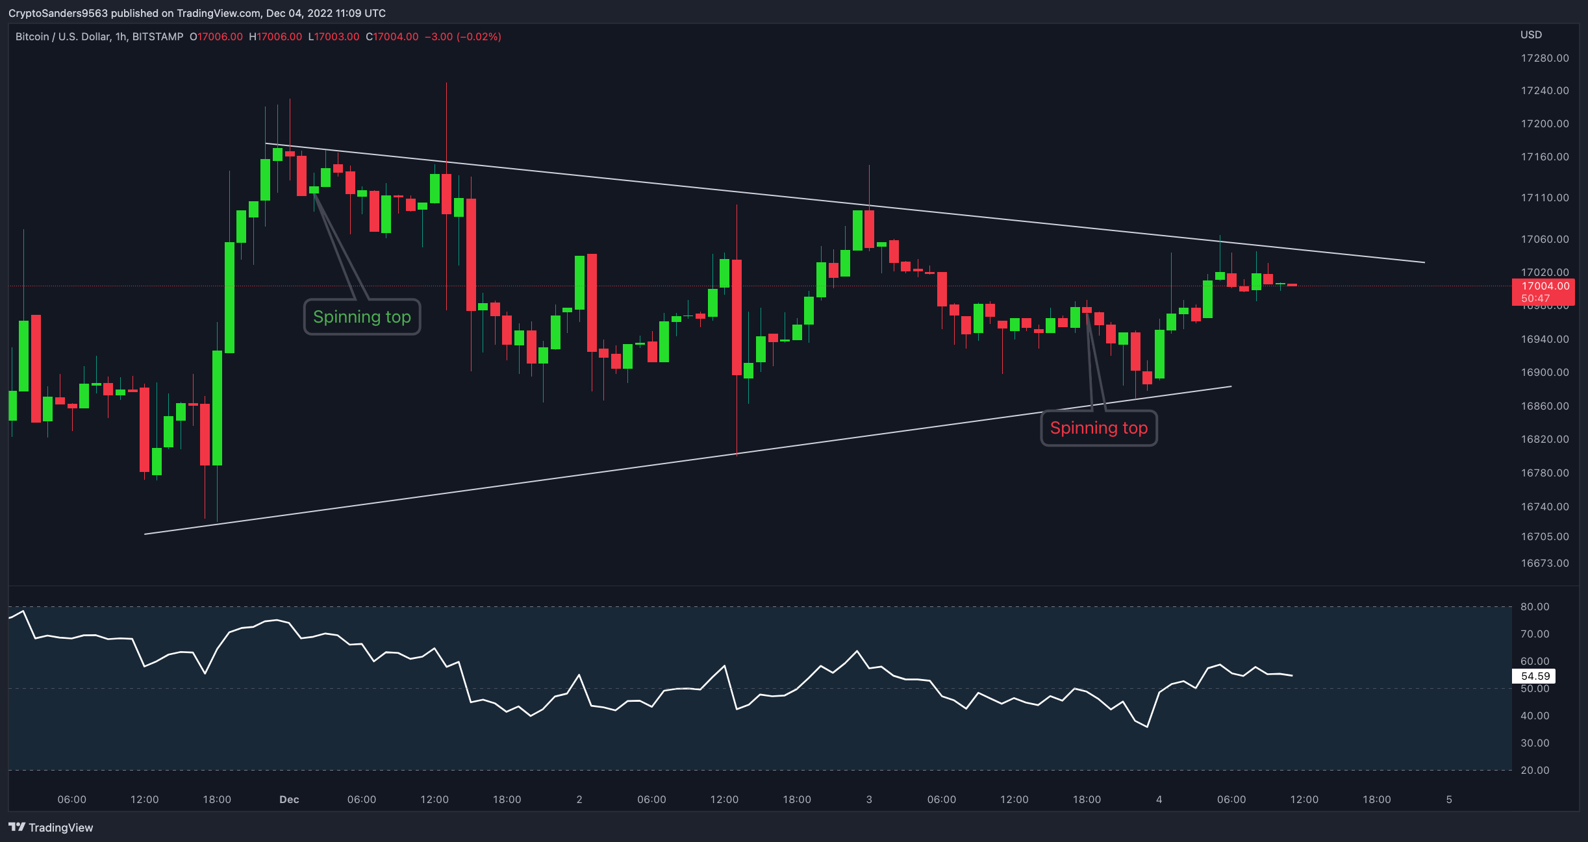Click the 17110.00 price axis label

click(1544, 197)
